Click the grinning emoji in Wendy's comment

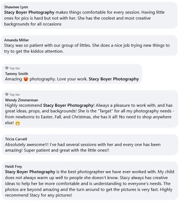click(x=18, y=123)
